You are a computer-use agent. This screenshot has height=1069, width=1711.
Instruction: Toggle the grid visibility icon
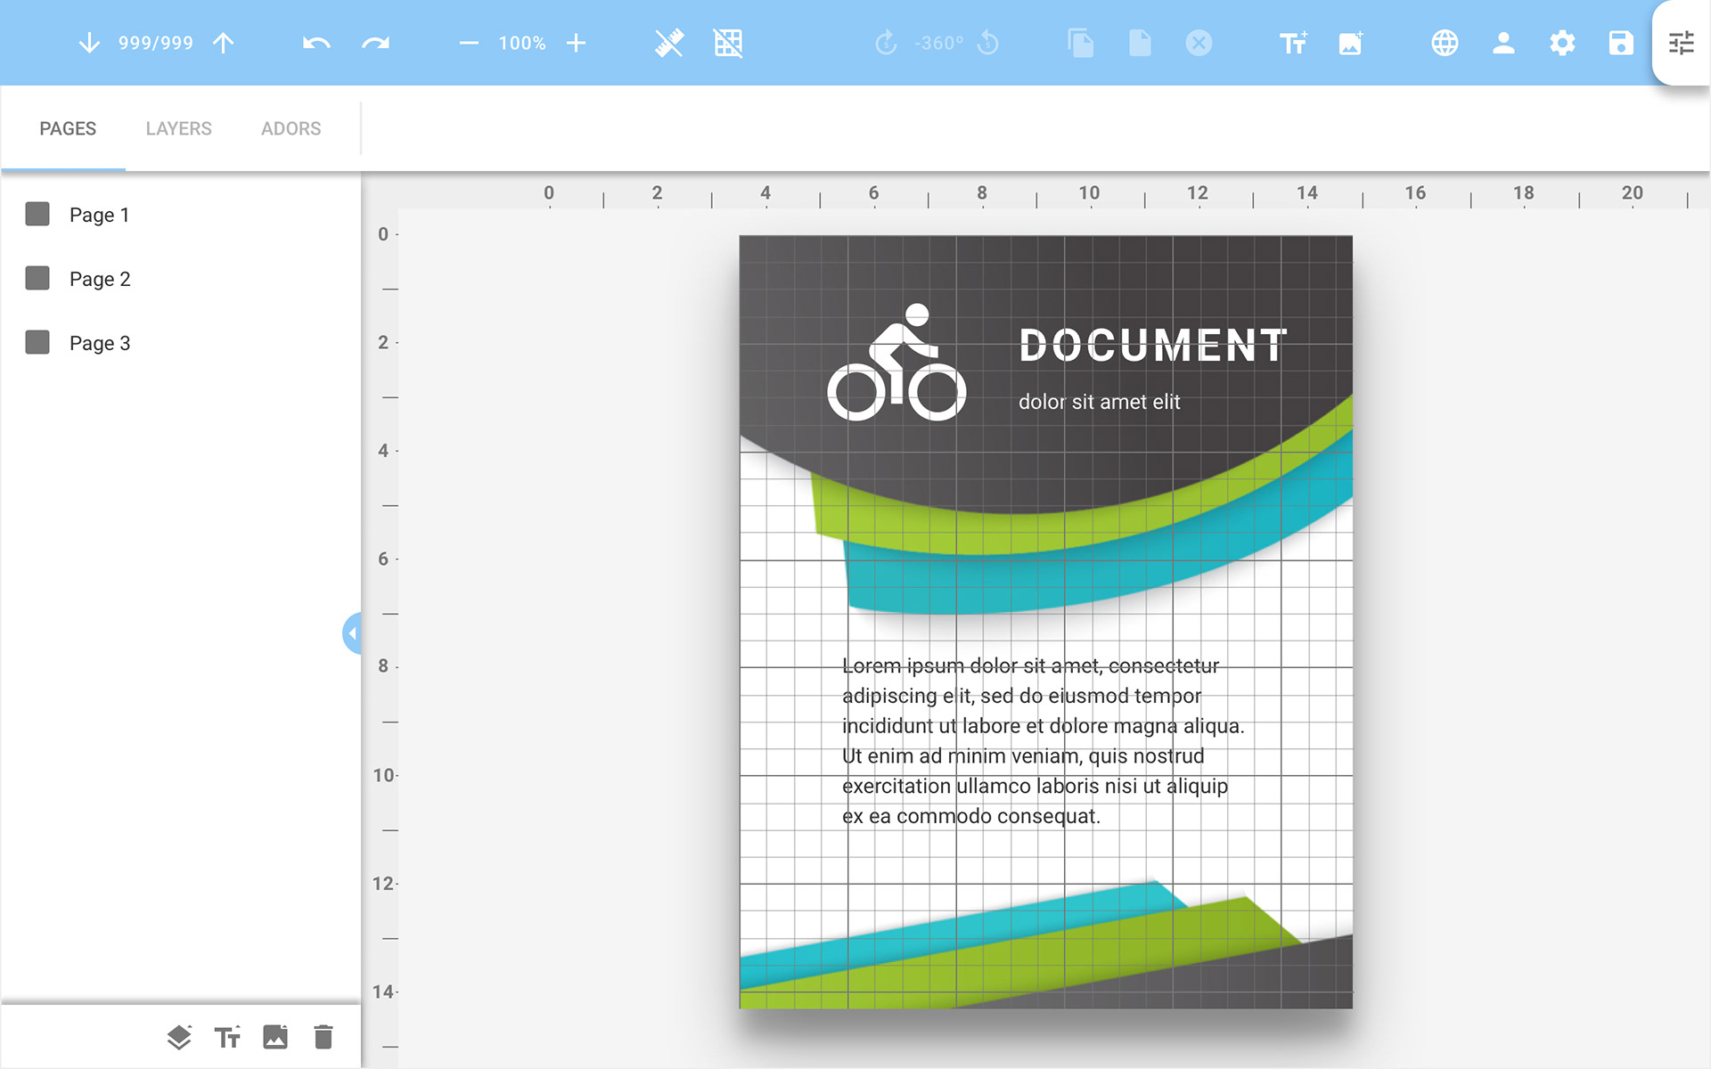tap(728, 43)
